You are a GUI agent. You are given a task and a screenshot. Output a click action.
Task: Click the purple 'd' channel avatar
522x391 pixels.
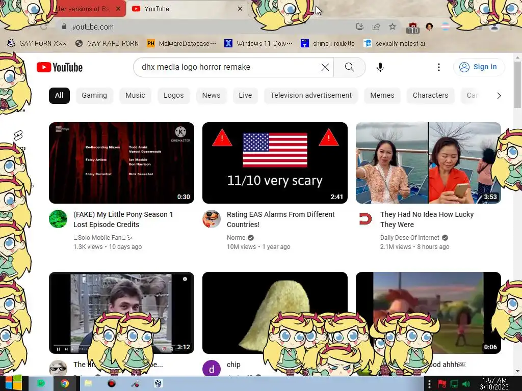(x=212, y=368)
